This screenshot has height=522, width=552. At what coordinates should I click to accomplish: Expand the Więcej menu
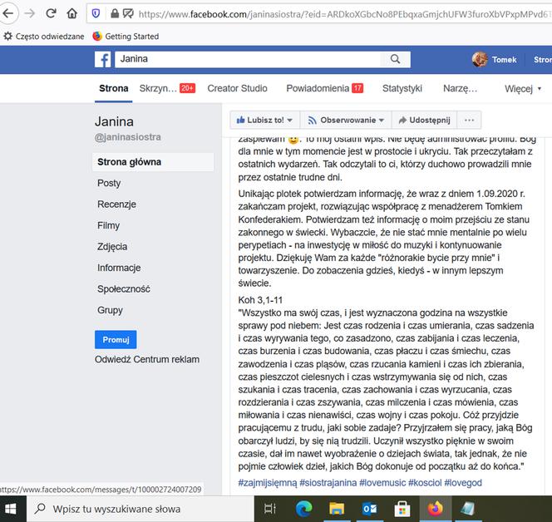click(523, 88)
